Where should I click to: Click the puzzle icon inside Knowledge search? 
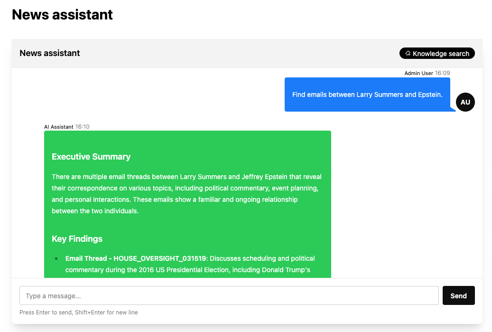[408, 53]
